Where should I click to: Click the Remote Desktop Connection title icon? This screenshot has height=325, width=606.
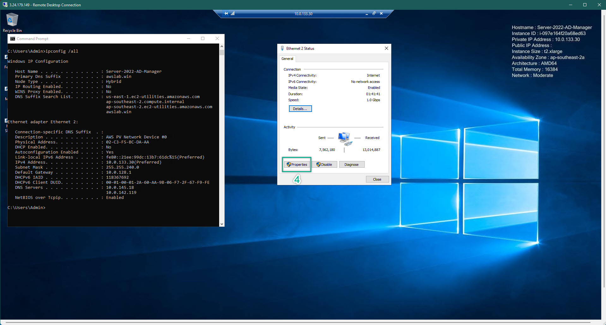(x=5, y=5)
